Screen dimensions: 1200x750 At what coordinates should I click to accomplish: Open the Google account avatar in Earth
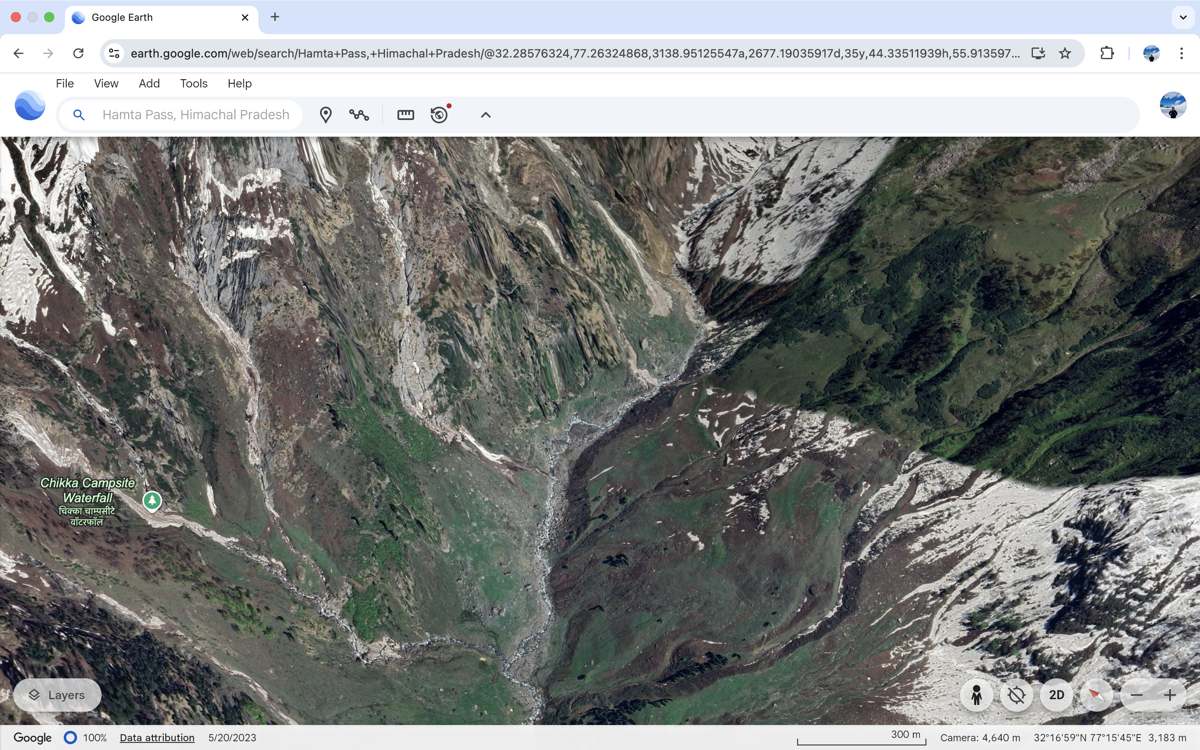click(x=1173, y=105)
